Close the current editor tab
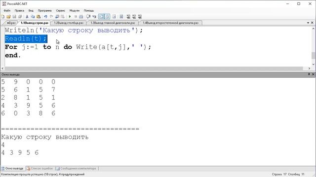Image resolution: width=316 pixels, height=177 pixels. (312, 23)
